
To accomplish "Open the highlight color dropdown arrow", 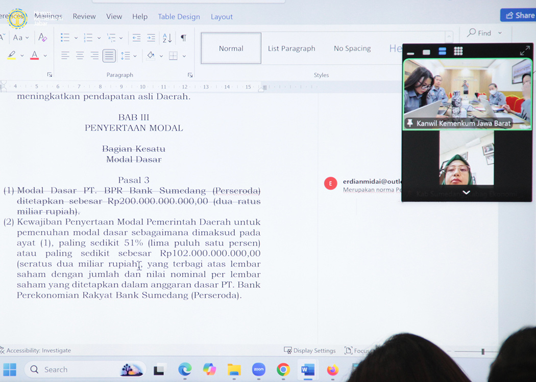I will 22,56.
